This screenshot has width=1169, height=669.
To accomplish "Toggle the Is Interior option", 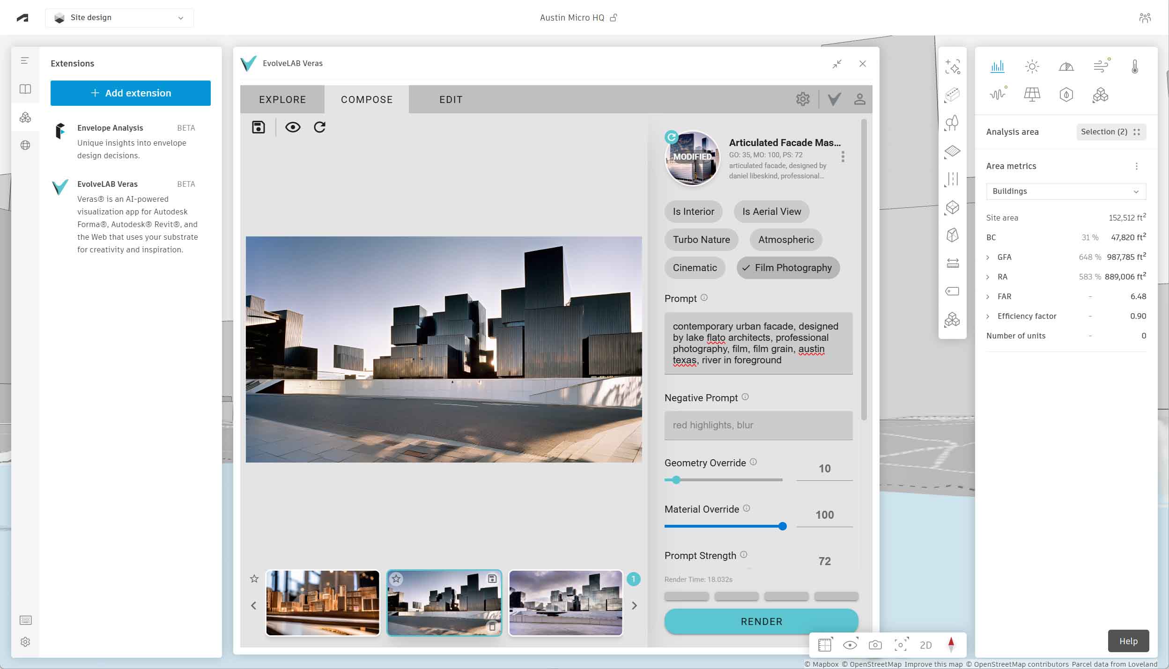I will click(693, 212).
